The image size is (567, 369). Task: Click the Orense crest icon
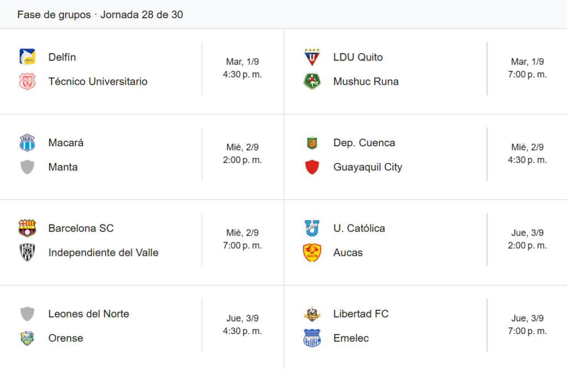click(x=27, y=338)
